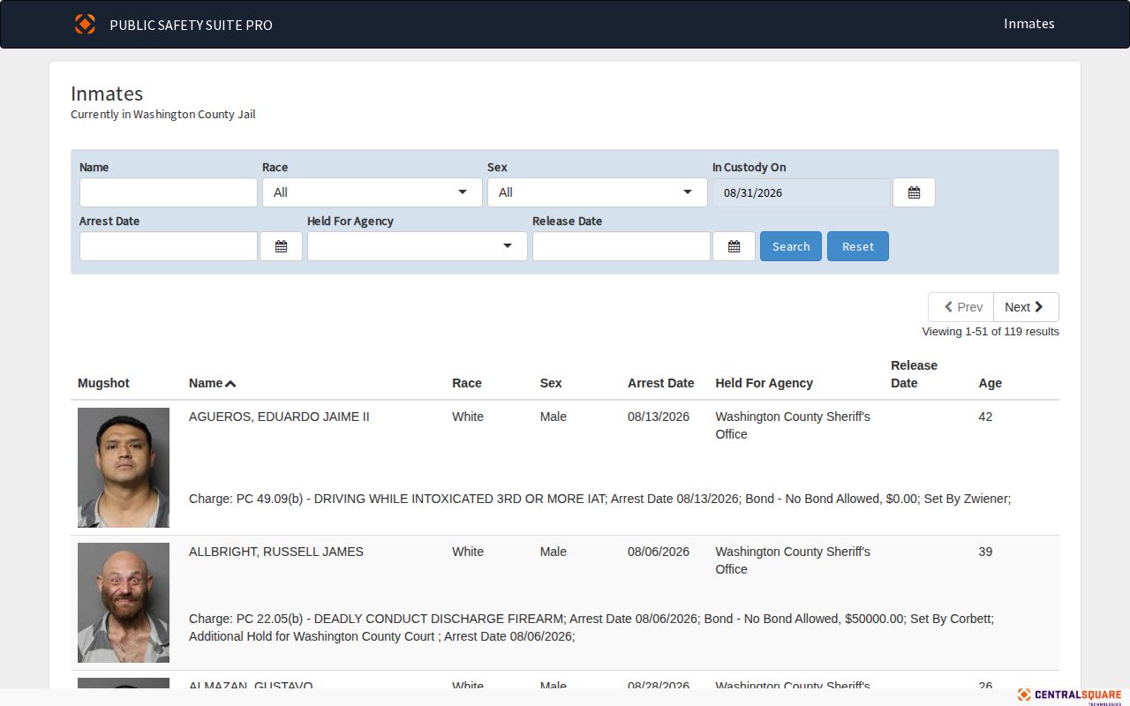Reset the search filters
1130x706 pixels.
click(858, 246)
